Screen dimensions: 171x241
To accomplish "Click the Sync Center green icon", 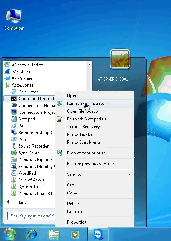I will coord(14,153).
